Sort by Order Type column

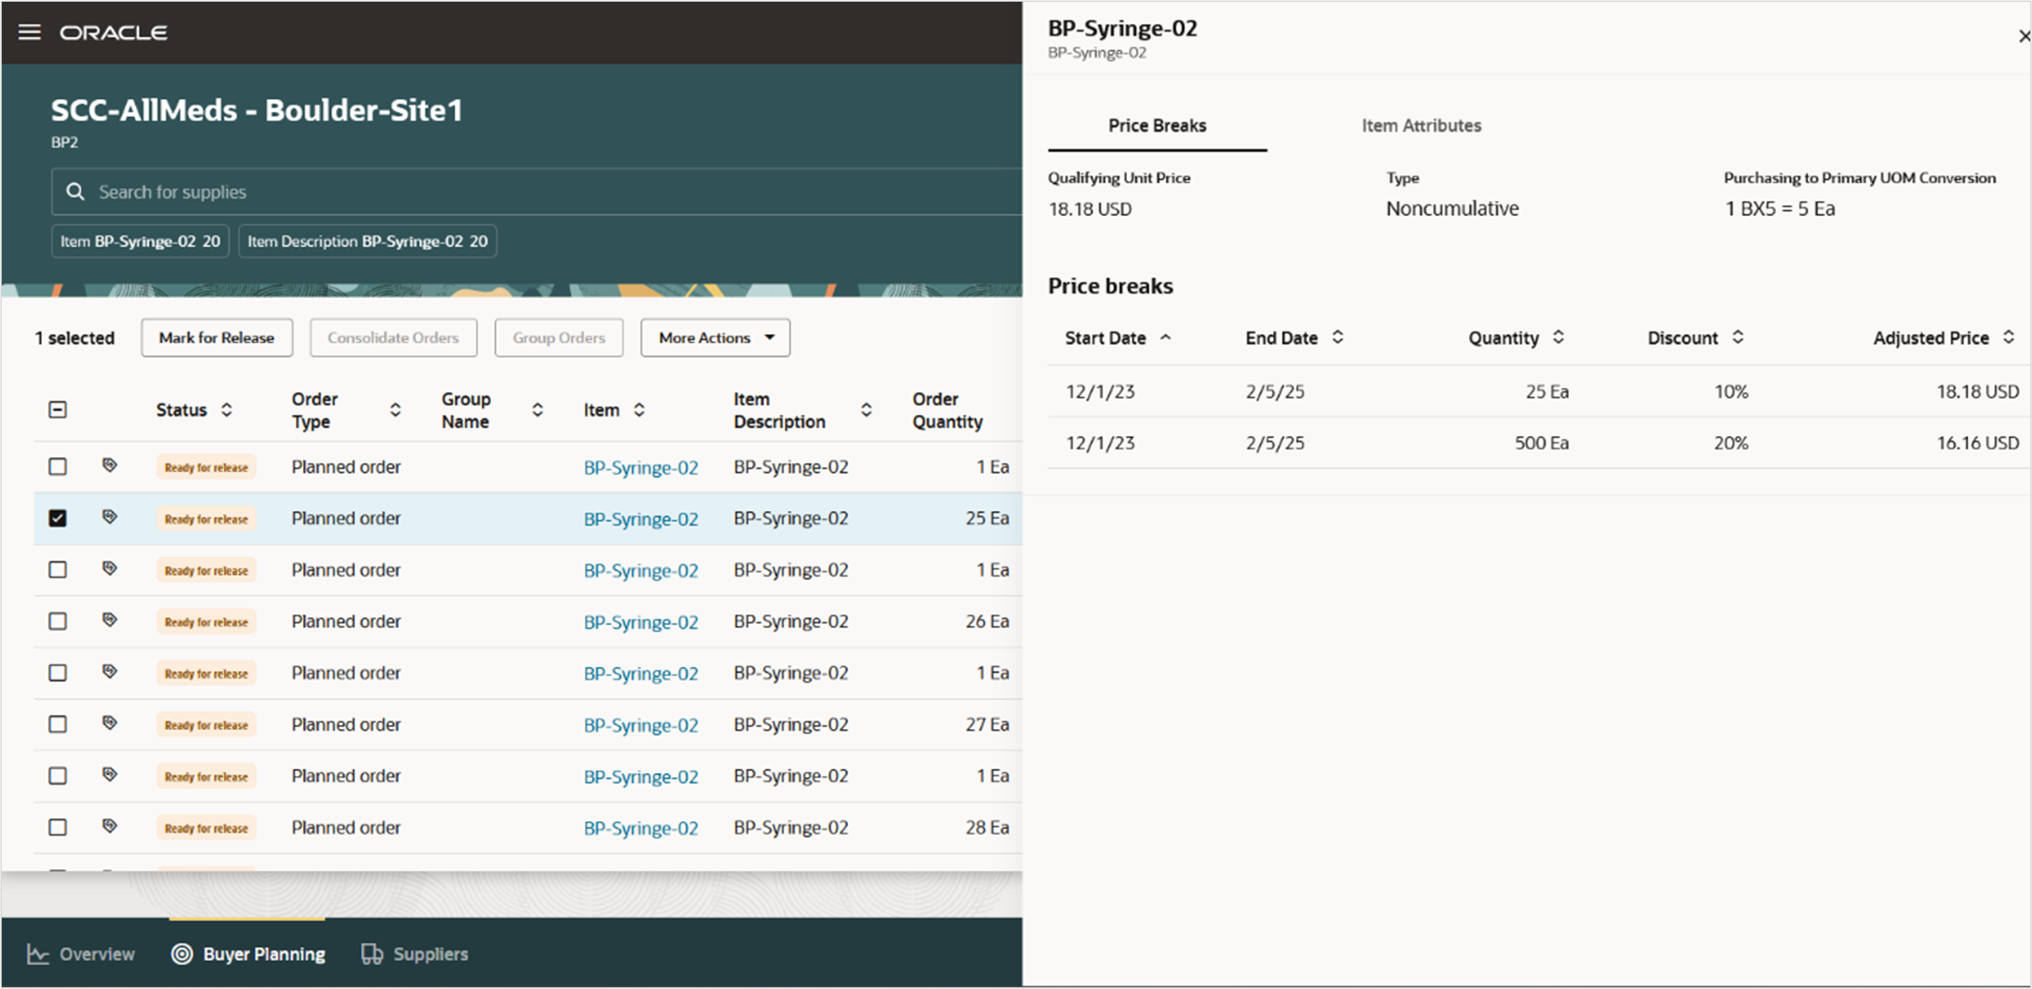[x=395, y=410]
